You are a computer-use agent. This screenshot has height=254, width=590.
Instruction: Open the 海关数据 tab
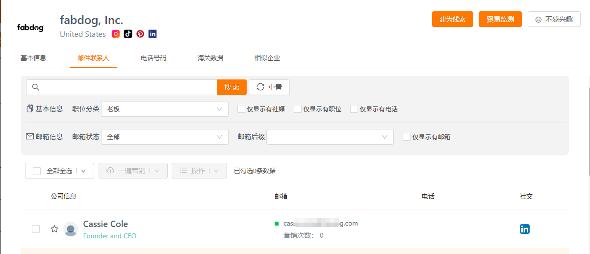(210, 58)
